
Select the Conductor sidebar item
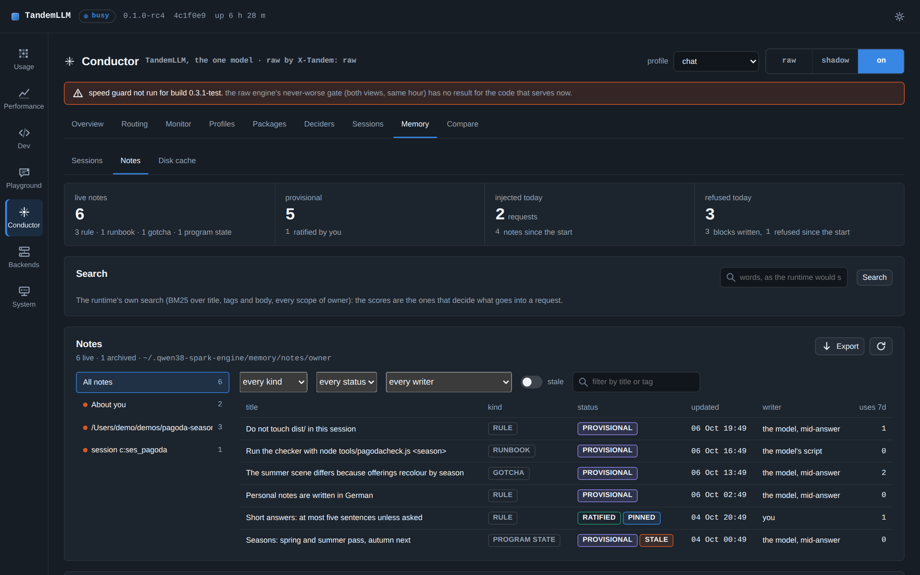coord(24,218)
